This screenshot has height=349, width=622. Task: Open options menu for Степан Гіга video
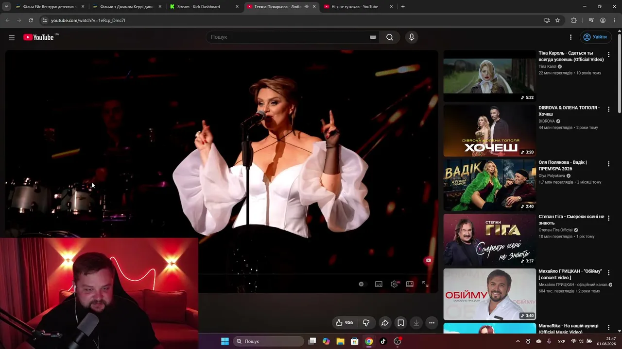pos(608,219)
